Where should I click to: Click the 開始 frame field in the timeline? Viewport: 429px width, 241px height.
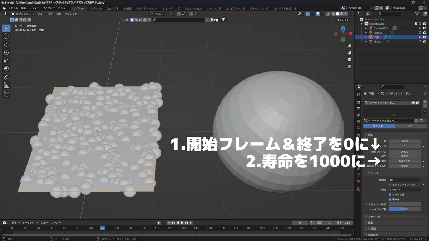coord(324,222)
